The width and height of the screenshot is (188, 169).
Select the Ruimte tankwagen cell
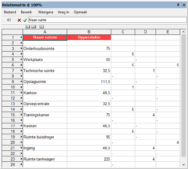[x=45, y=159]
